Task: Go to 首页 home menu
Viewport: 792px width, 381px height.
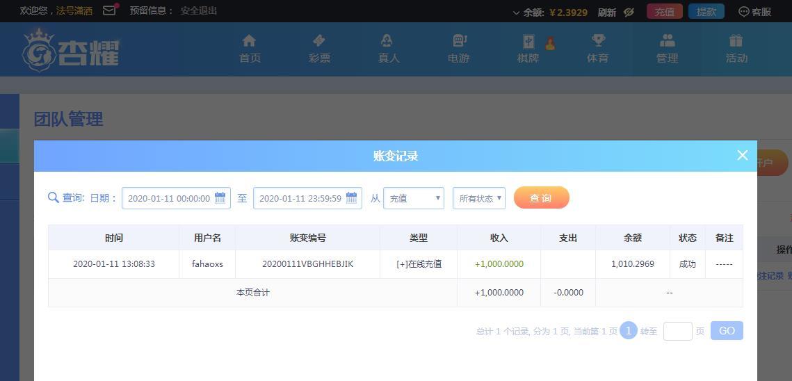Action: [x=250, y=49]
